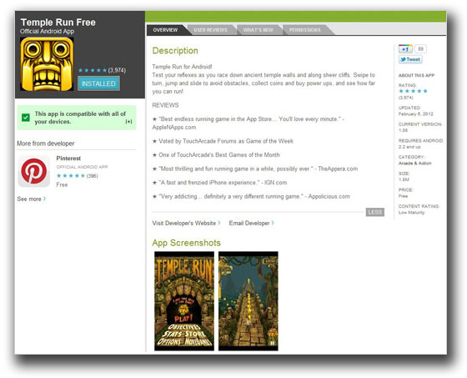Click the Temple Run app icon
This screenshot has width=467, height=378.
click(x=47, y=63)
